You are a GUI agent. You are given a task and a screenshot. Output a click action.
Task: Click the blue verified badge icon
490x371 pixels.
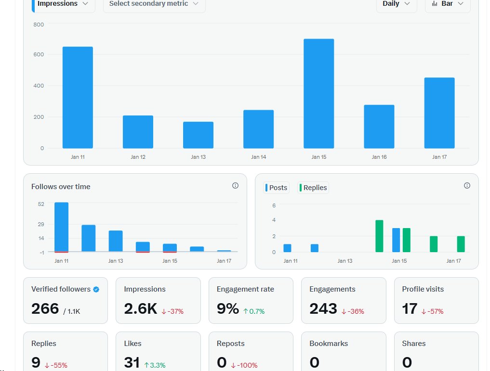pyautogui.click(x=96, y=289)
